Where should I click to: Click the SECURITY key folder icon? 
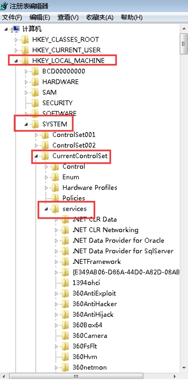[35, 103]
